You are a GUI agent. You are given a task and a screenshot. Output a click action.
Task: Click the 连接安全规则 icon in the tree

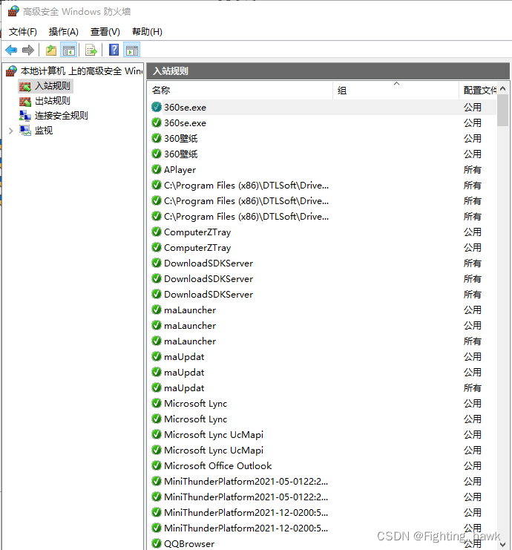(25, 116)
